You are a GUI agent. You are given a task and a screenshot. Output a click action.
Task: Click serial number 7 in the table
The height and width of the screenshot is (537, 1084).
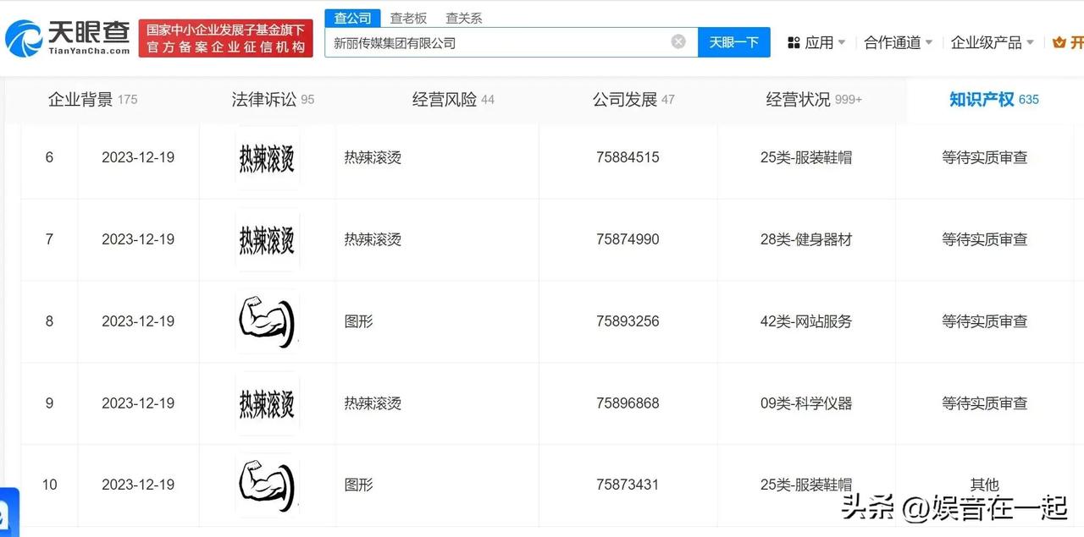tap(49, 239)
